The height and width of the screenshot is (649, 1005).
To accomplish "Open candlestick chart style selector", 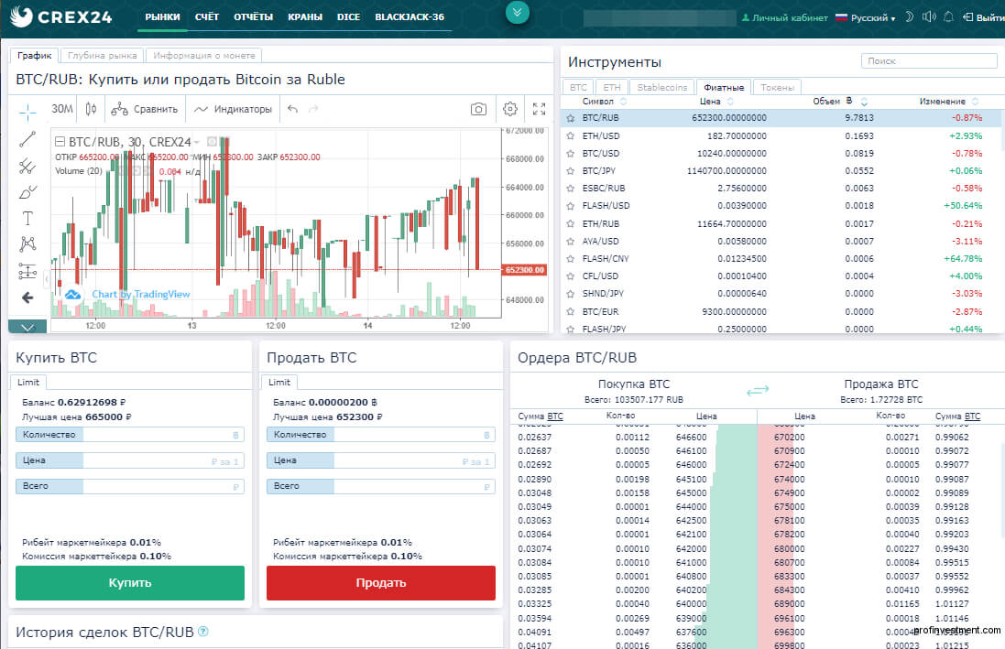I will tap(91, 109).
